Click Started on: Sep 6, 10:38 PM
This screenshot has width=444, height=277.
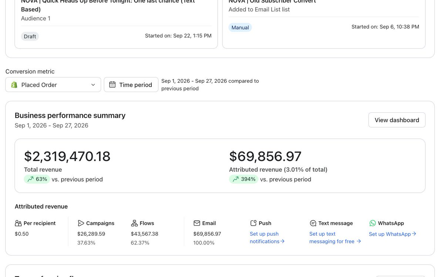pyautogui.click(x=385, y=27)
